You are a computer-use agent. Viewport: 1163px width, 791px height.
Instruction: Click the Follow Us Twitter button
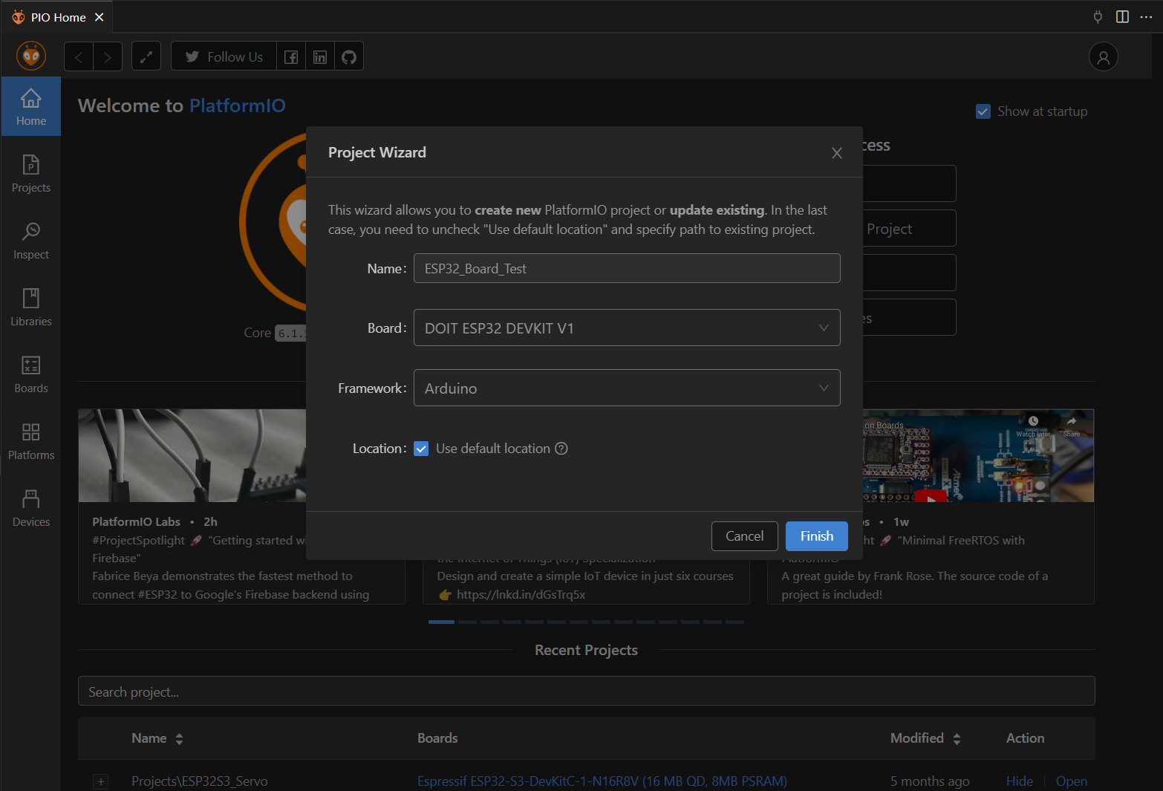pos(224,56)
